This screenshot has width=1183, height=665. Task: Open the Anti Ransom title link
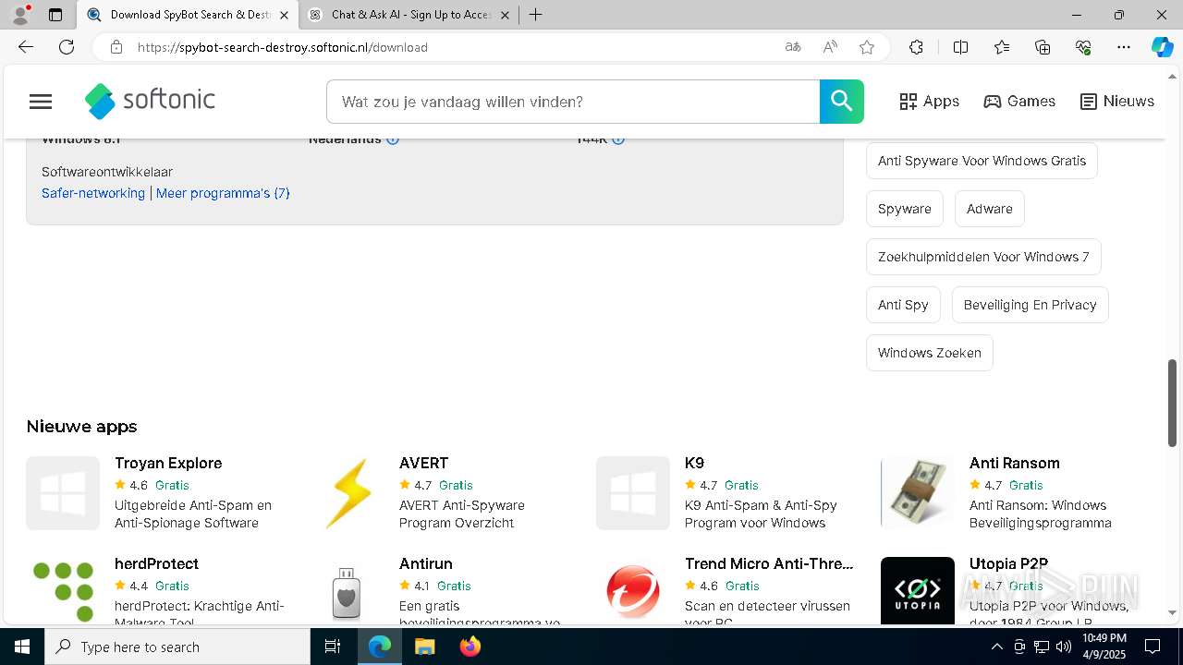coord(1015,463)
